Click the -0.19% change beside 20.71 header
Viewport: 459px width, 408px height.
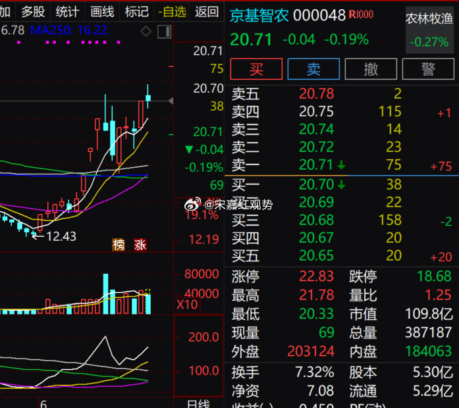[346, 39]
